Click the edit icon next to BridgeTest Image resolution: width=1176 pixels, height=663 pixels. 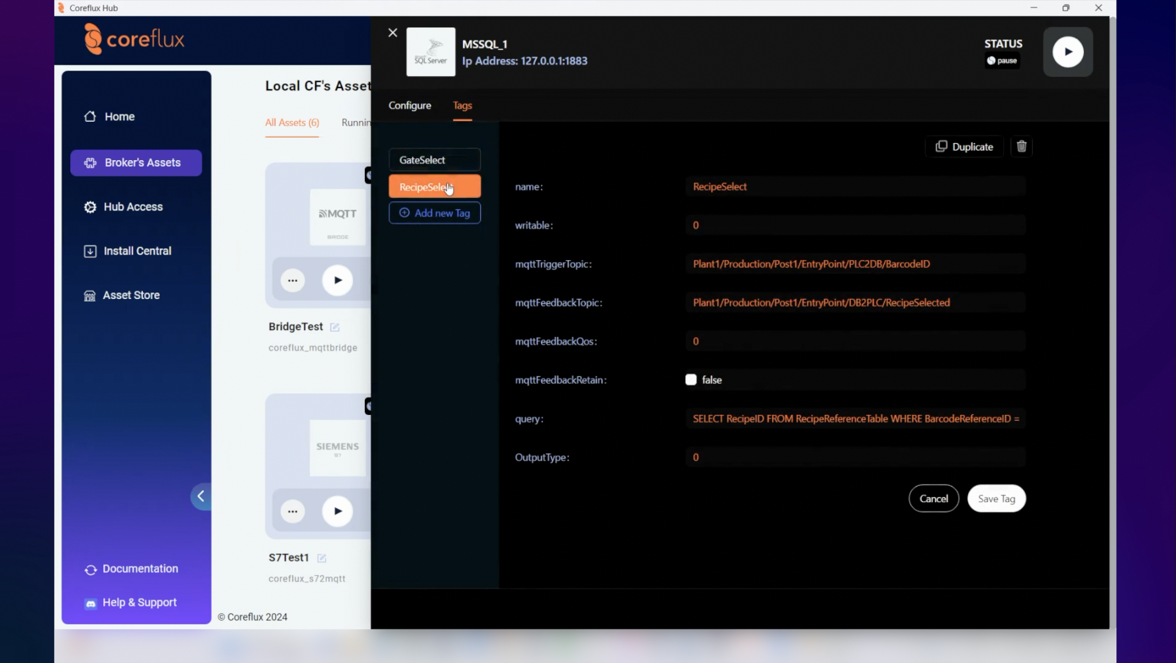[335, 328]
